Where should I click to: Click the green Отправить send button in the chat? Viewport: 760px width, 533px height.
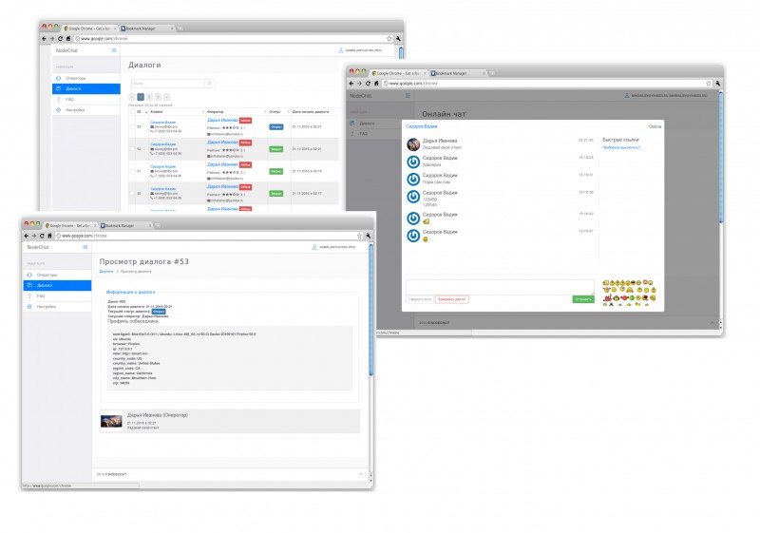point(583,299)
